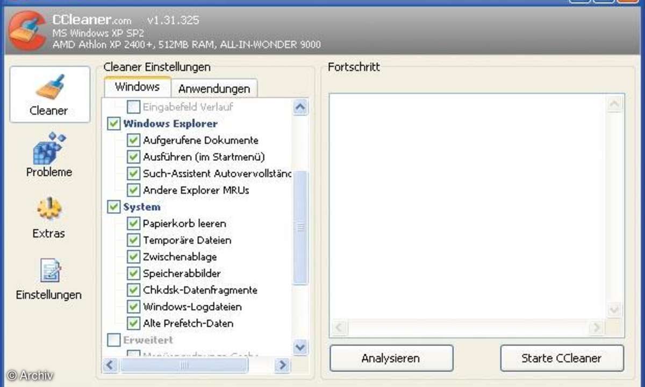645x387 pixels.
Task: Click settings list scroll left arrow
Action: point(111,365)
